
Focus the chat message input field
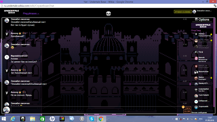click(x=96, y=110)
